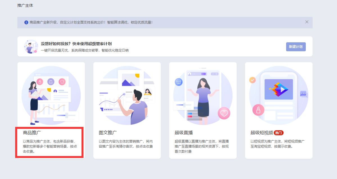
Task: Select the 超级直播 card
Action: click(x=203, y=111)
